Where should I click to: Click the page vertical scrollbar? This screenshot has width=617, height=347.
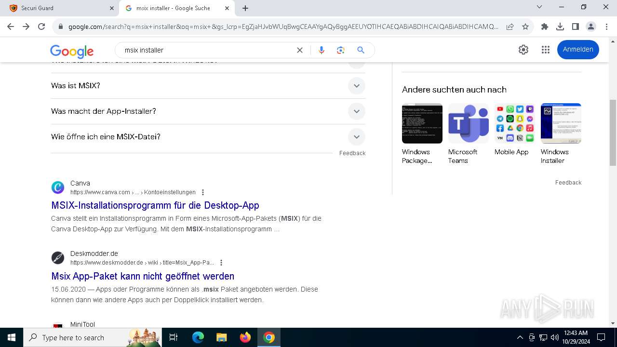(613, 133)
